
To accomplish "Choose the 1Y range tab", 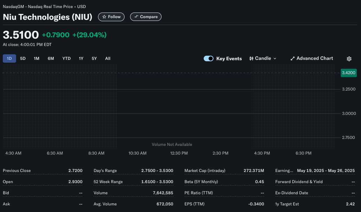I will 81,58.
